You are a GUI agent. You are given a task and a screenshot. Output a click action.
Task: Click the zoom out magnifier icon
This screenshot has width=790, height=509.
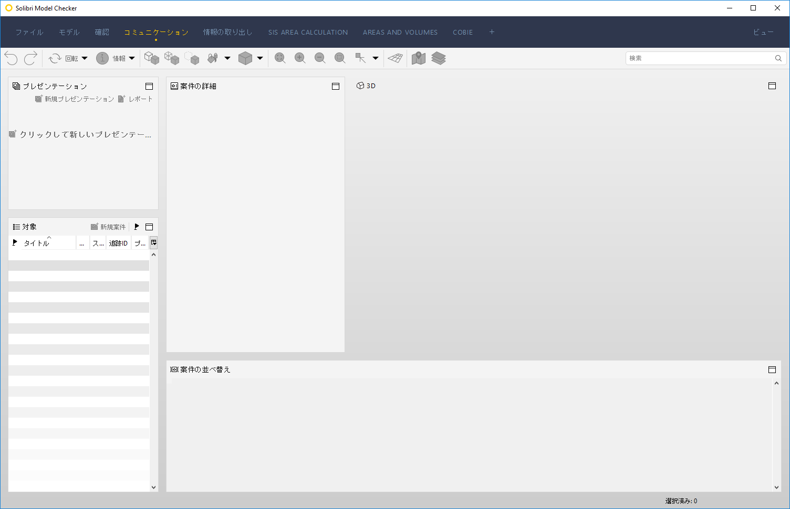pyautogui.click(x=320, y=58)
